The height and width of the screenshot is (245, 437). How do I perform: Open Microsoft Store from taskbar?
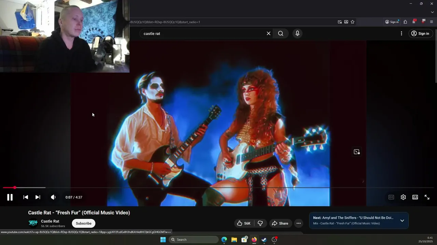click(x=244, y=240)
